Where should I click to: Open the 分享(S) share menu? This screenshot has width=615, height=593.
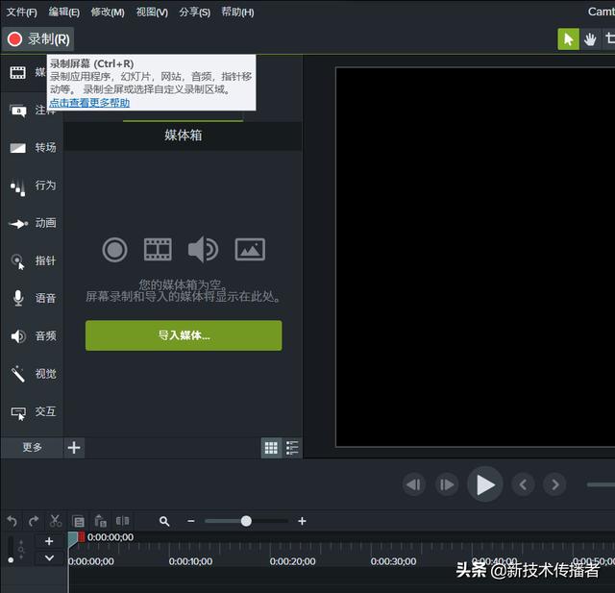point(195,12)
